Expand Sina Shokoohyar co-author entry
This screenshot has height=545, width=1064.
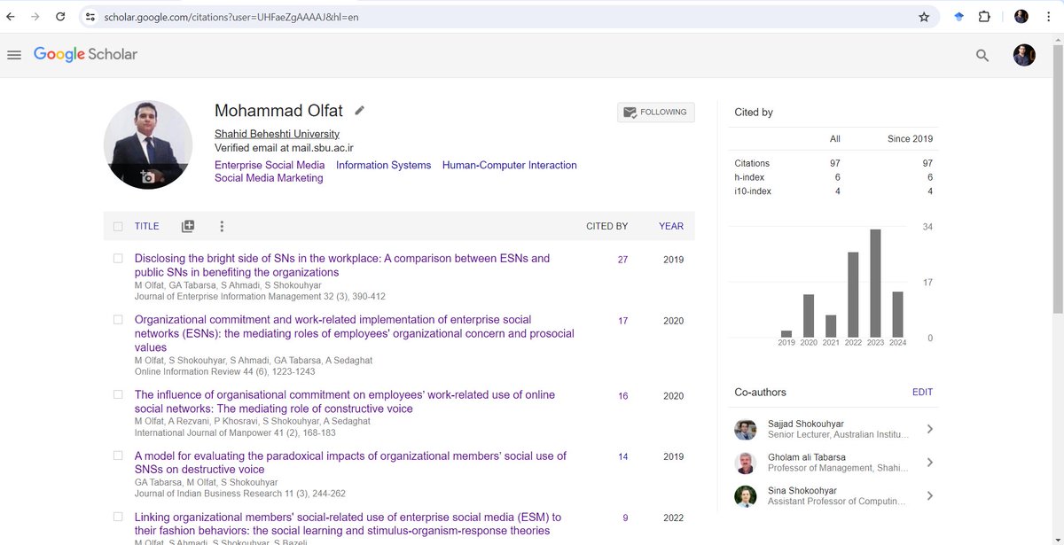tap(930, 495)
